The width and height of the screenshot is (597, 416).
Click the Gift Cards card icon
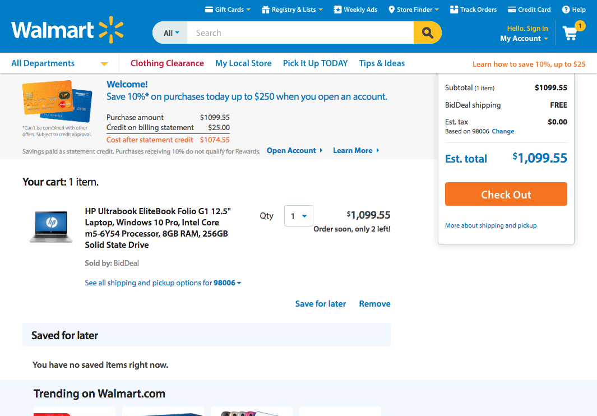click(209, 10)
